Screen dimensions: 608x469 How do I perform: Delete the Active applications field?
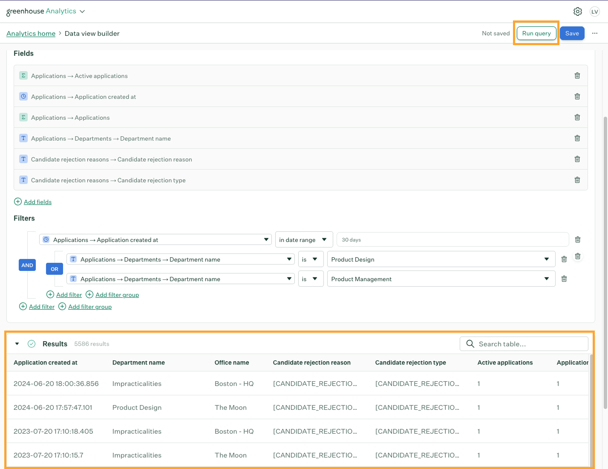pyautogui.click(x=577, y=75)
